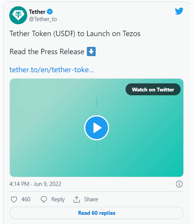The image size is (194, 224).
Task: Click the Tether account name
Action: tap(37, 12)
